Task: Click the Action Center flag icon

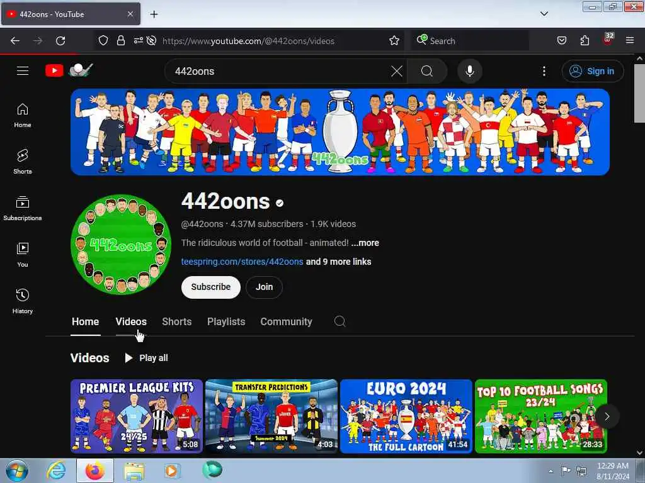Action: (x=566, y=470)
